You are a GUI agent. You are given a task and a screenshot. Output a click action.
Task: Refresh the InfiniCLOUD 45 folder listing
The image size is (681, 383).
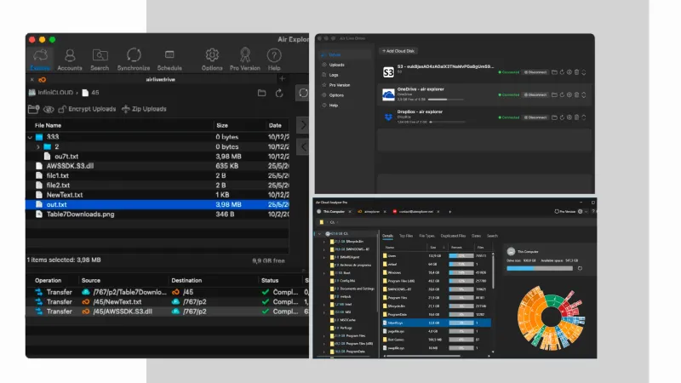(279, 93)
